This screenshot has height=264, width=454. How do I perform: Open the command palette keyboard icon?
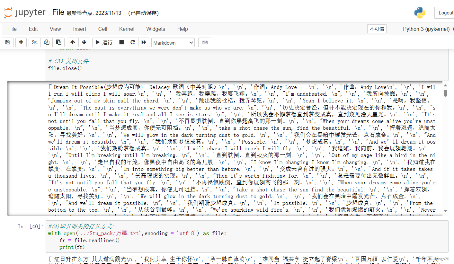click(x=204, y=42)
